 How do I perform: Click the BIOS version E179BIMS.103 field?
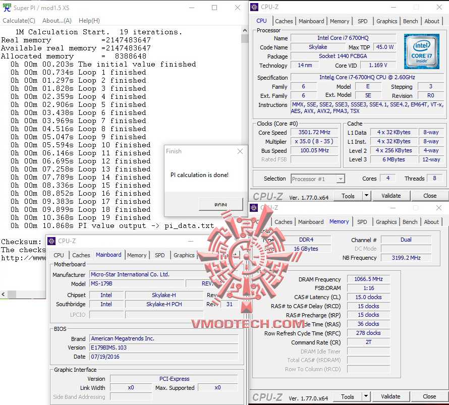click(164, 348)
